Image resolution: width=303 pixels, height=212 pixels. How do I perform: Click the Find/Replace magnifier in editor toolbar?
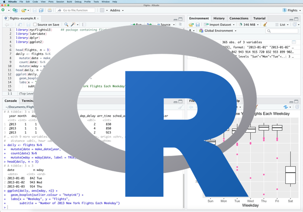[66, 25]
